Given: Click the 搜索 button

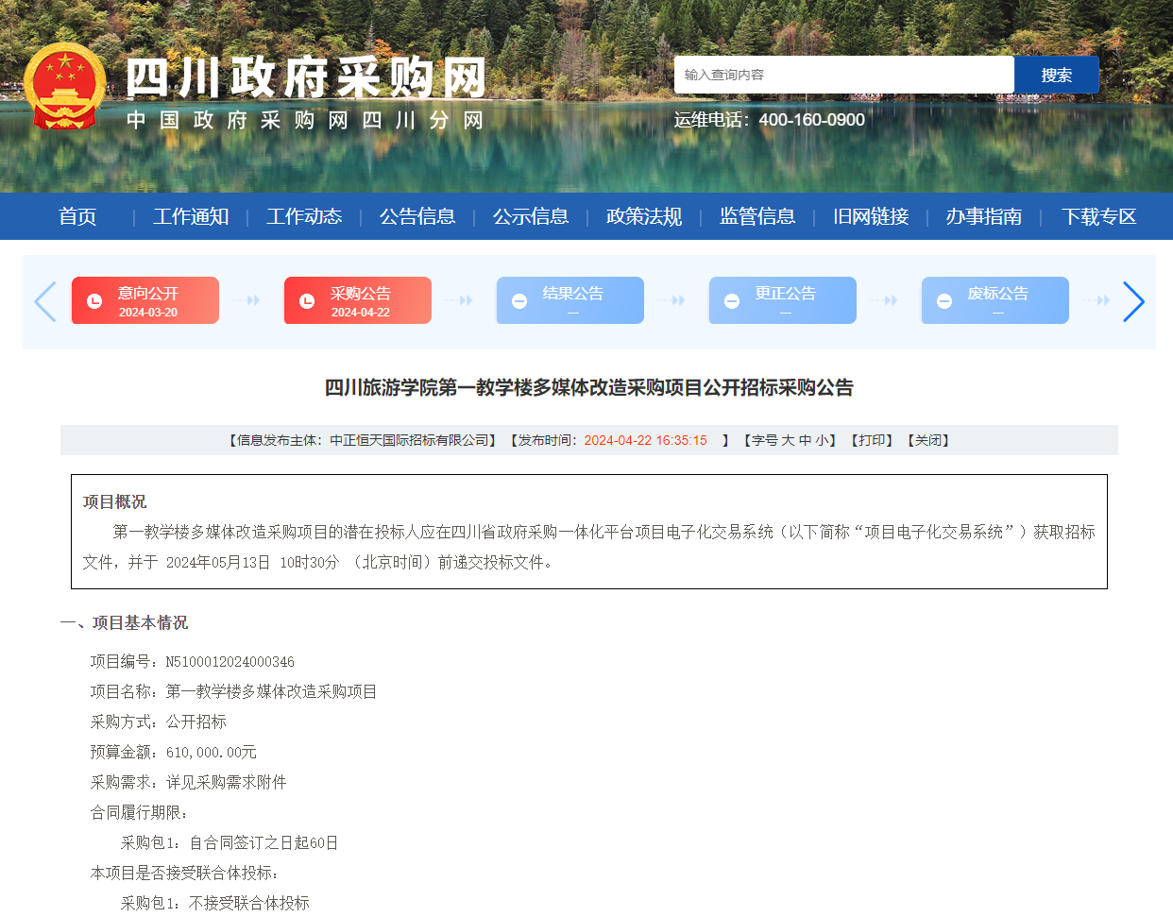Looking at the screenshot, I should coord(1057,75).
